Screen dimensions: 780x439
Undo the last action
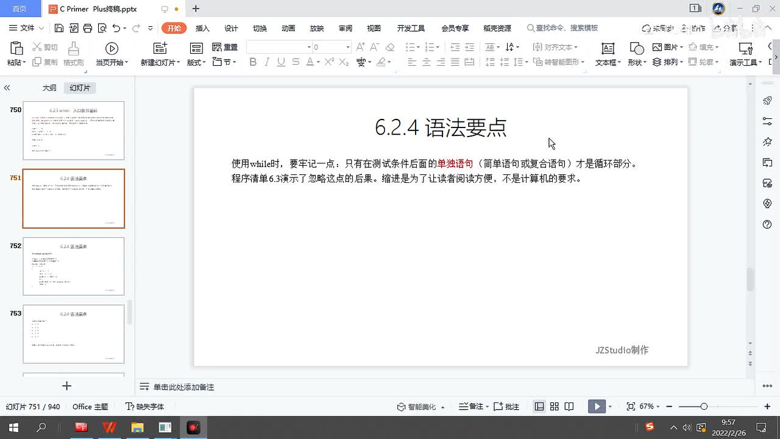coord(116,28)
